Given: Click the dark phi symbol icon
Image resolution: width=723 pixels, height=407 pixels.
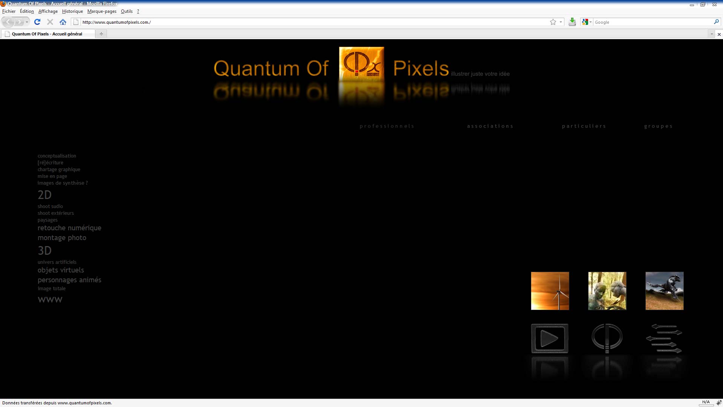Looking at the screenshot, I should point(607,338).
